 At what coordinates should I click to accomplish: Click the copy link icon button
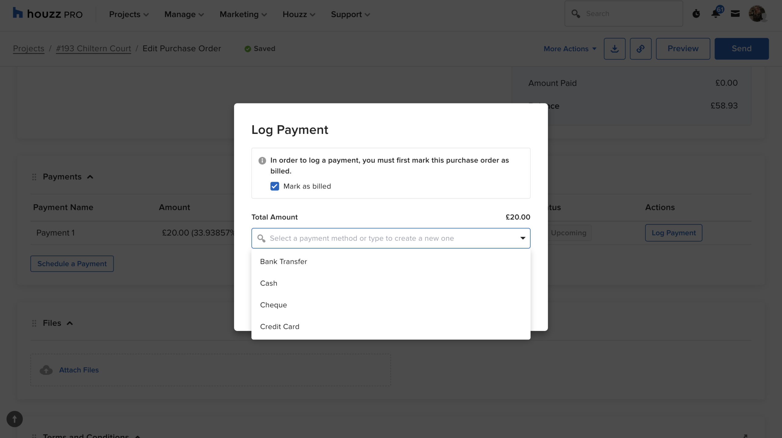click(x=641, y=49)
